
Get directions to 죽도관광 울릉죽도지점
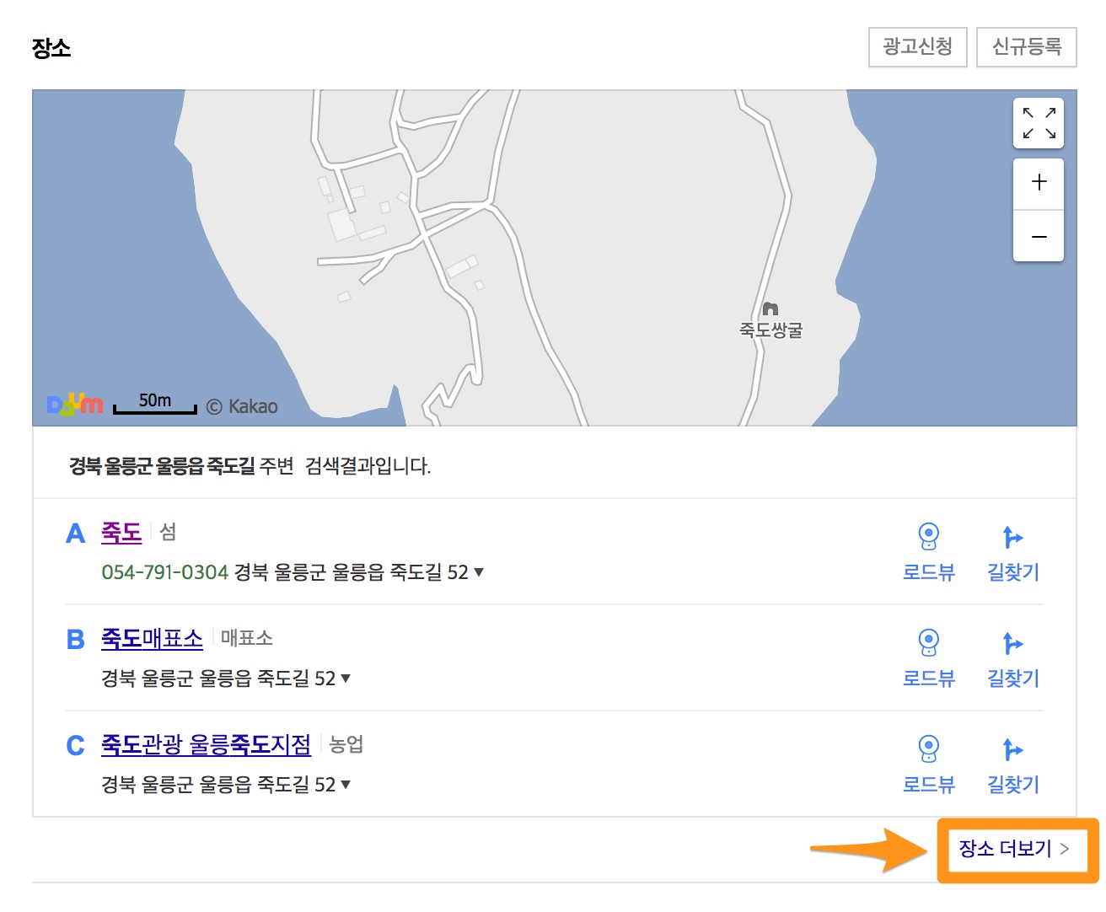1012,764
